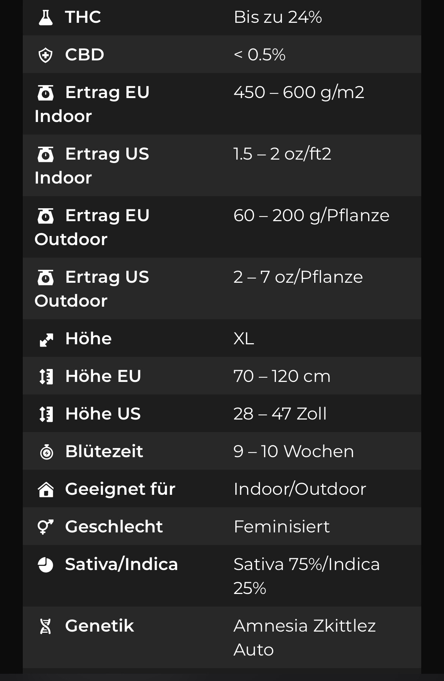The image size is (444, 681).
Task: Click the stopwatch icon beside Blütezeit
Action: (46, 452)
